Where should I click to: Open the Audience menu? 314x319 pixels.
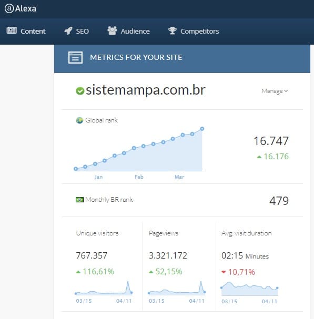128,31
